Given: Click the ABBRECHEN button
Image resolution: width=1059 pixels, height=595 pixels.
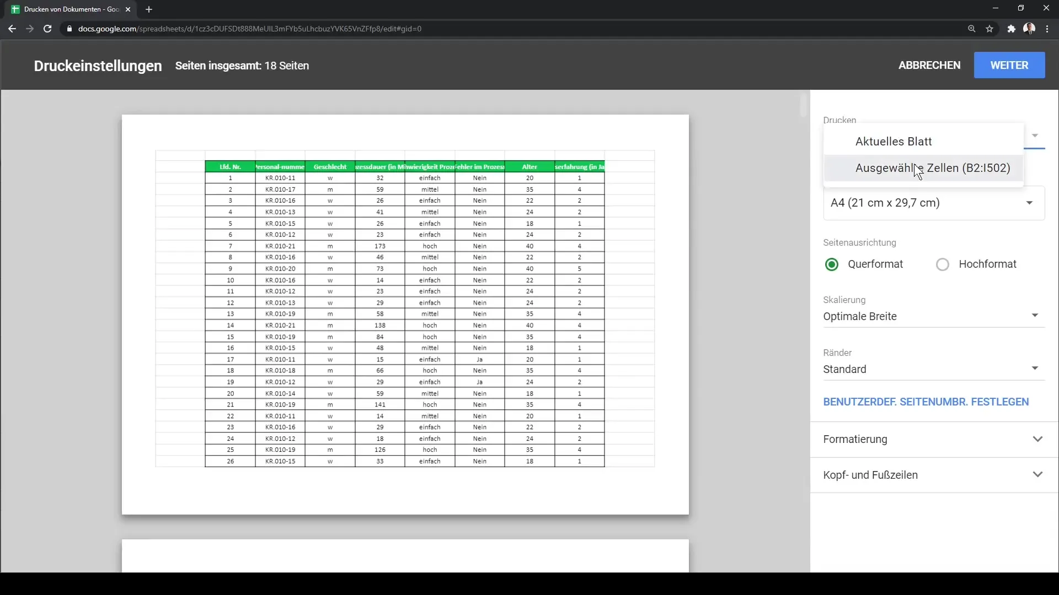Looking at the screenshot, I should [929, 65].
